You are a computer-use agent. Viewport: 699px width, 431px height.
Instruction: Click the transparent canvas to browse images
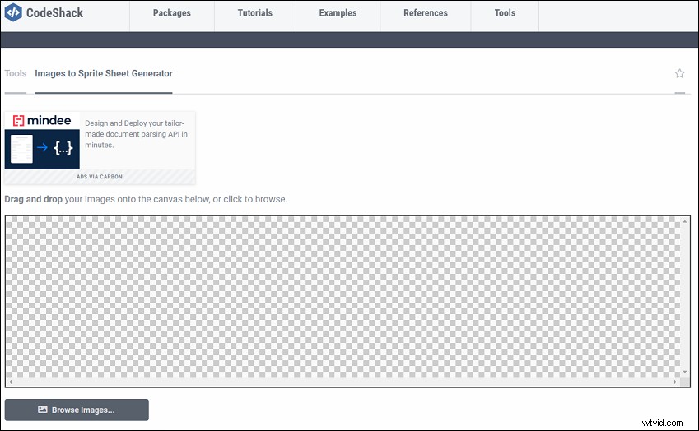coord(343,297)
